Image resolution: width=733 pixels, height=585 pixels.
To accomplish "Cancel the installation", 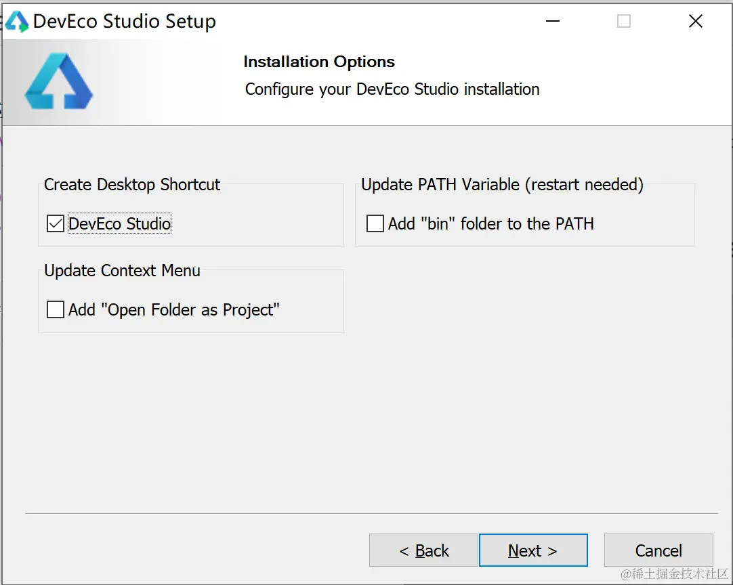I will tap(658, 550).
